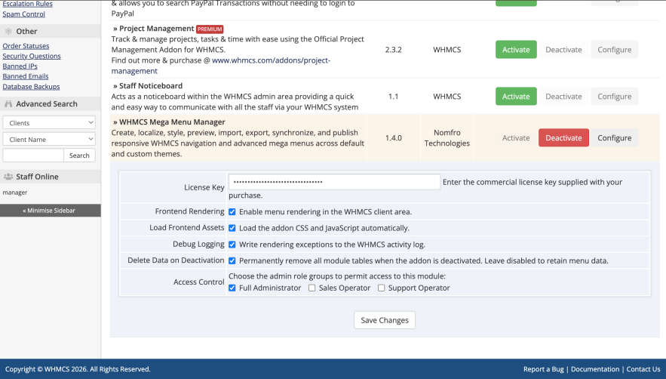Uncheck Delete Data on Deactivation
Viewport: 666px width, 379px height.
232,260
